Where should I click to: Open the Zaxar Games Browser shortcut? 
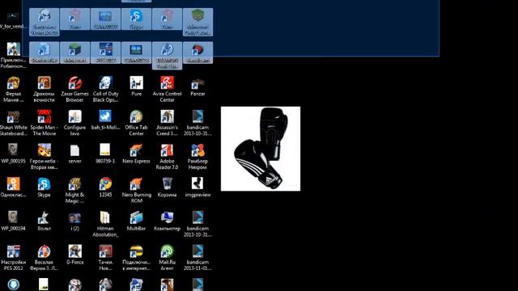point(74,90)
